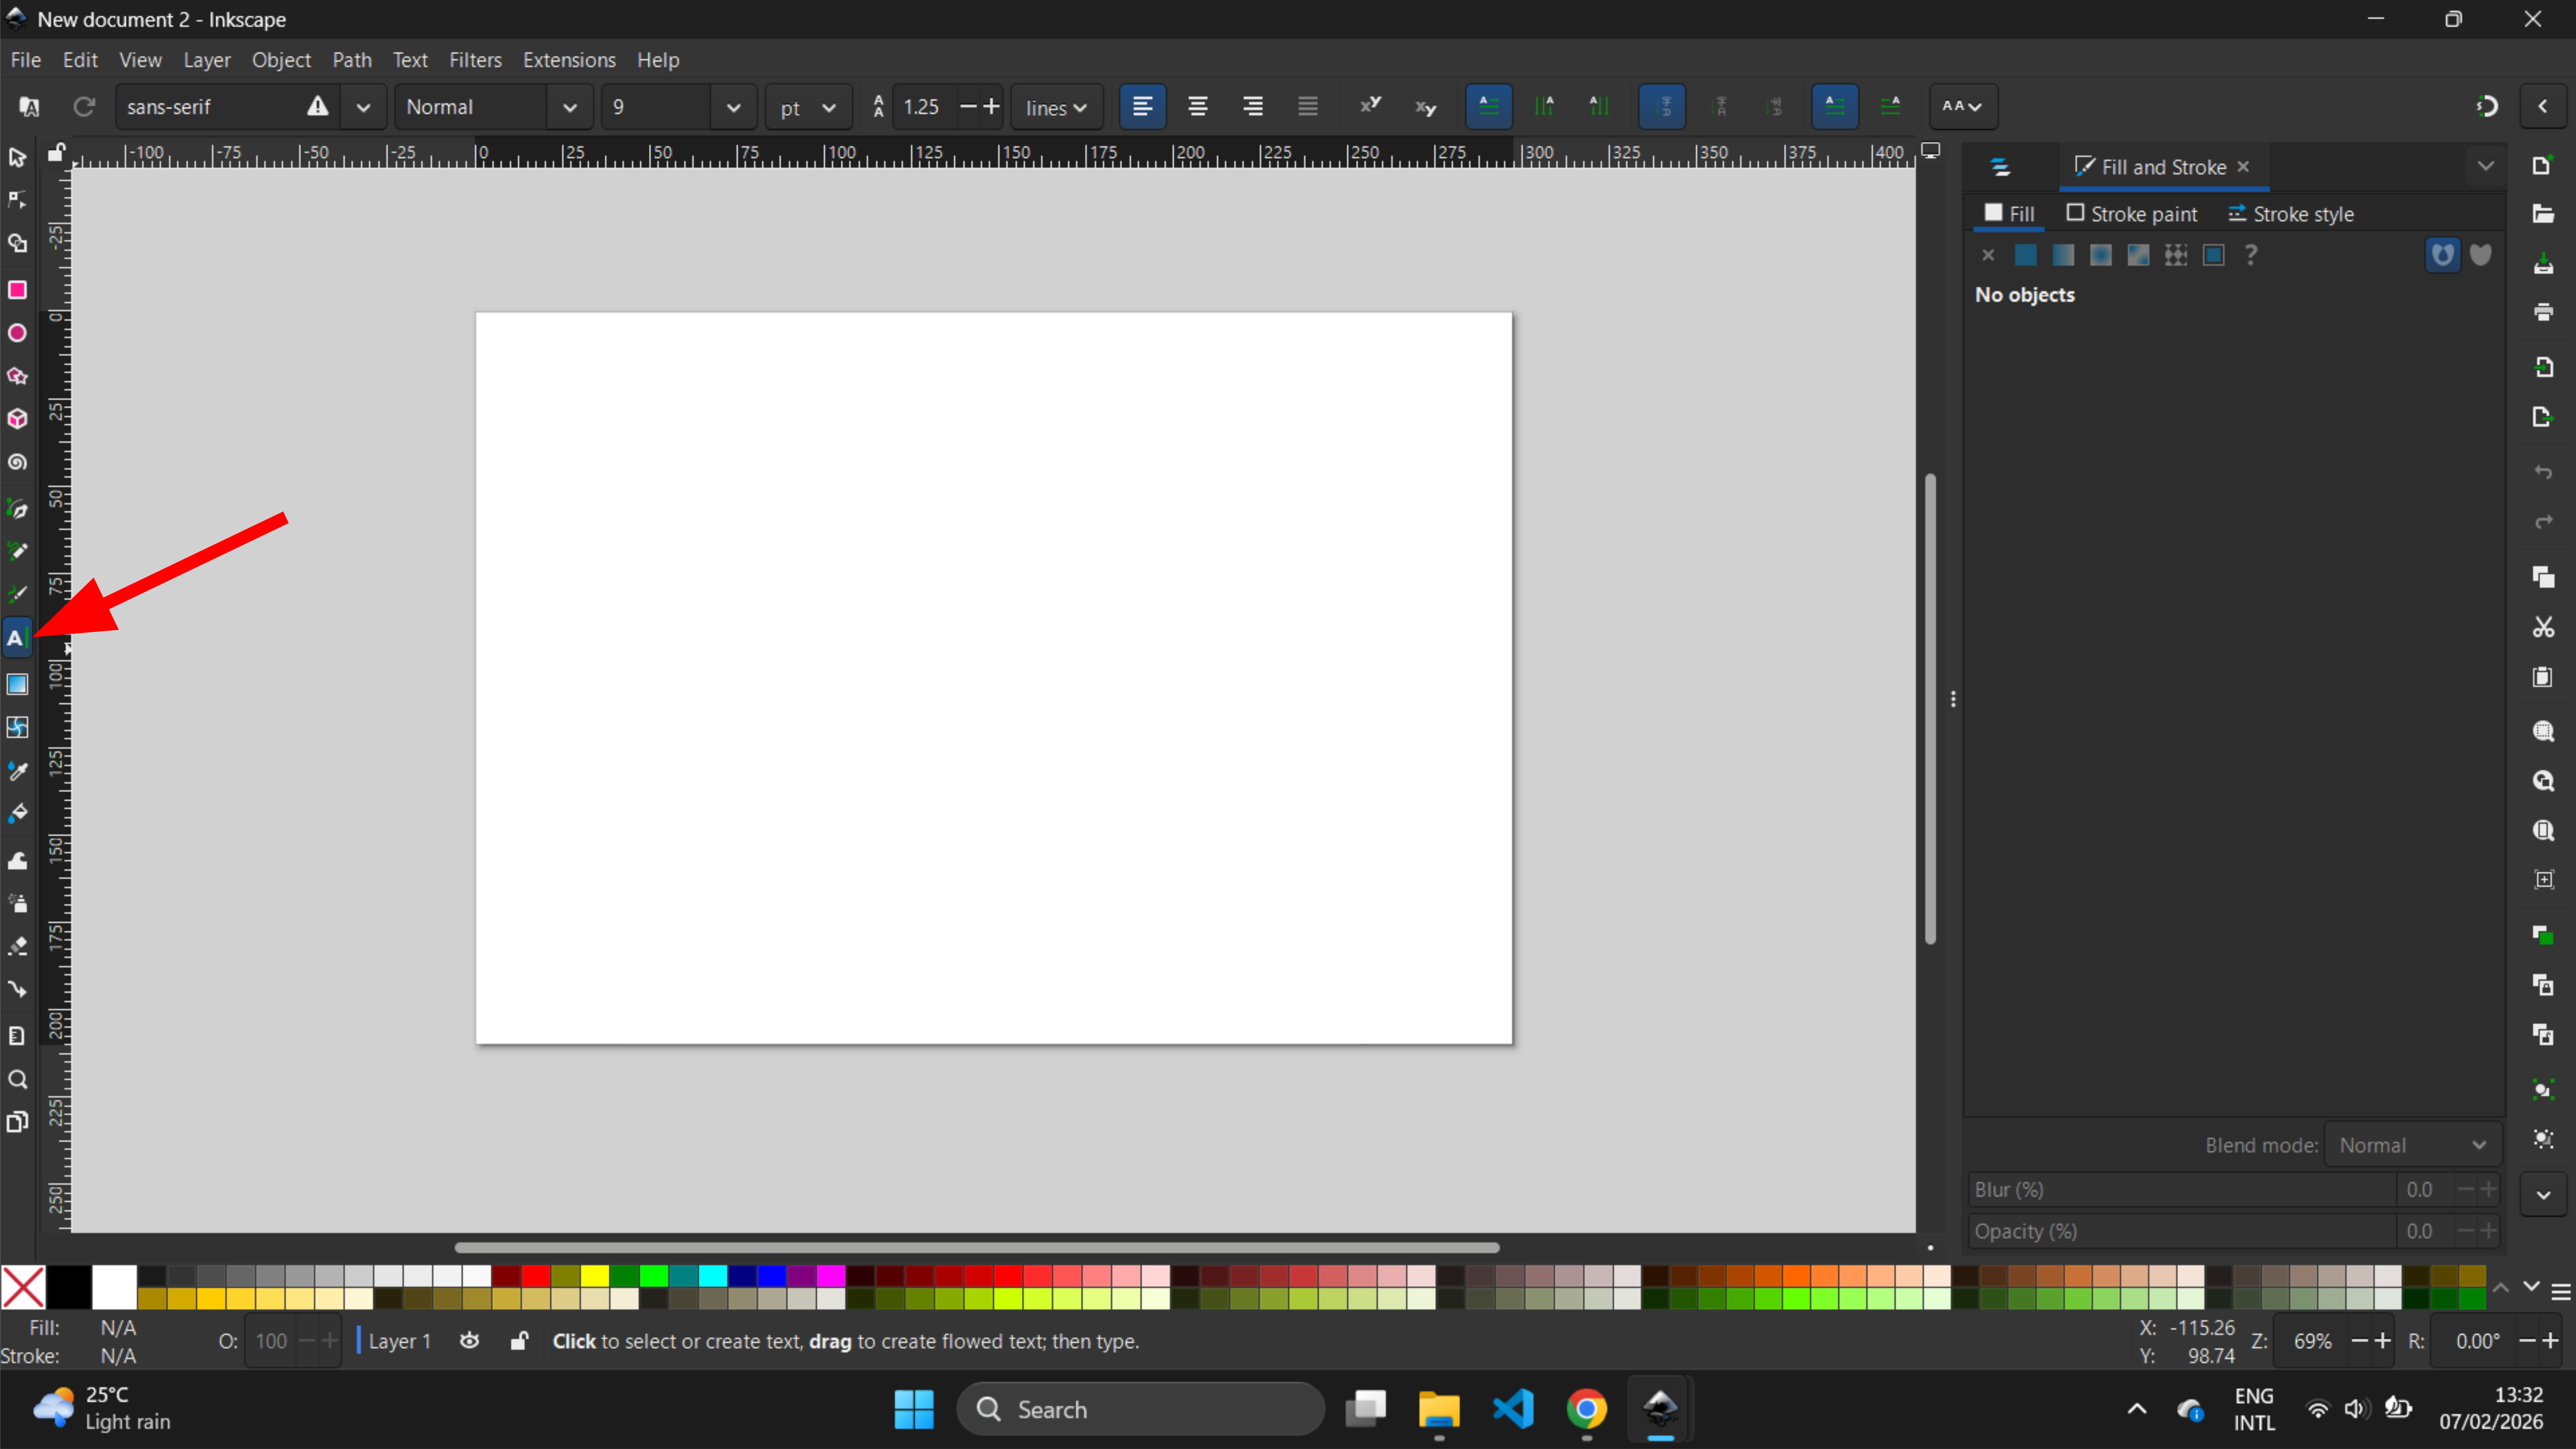The image size is (2576, 1449).
Task: Select the Spiral tool
Action: pos(17,463)
